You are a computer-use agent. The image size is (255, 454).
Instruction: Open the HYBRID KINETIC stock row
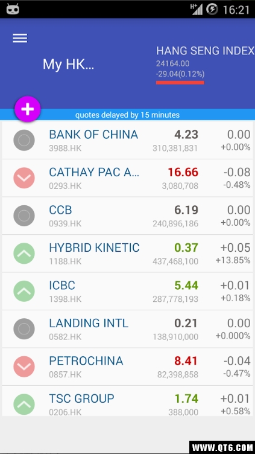(128, 254)
